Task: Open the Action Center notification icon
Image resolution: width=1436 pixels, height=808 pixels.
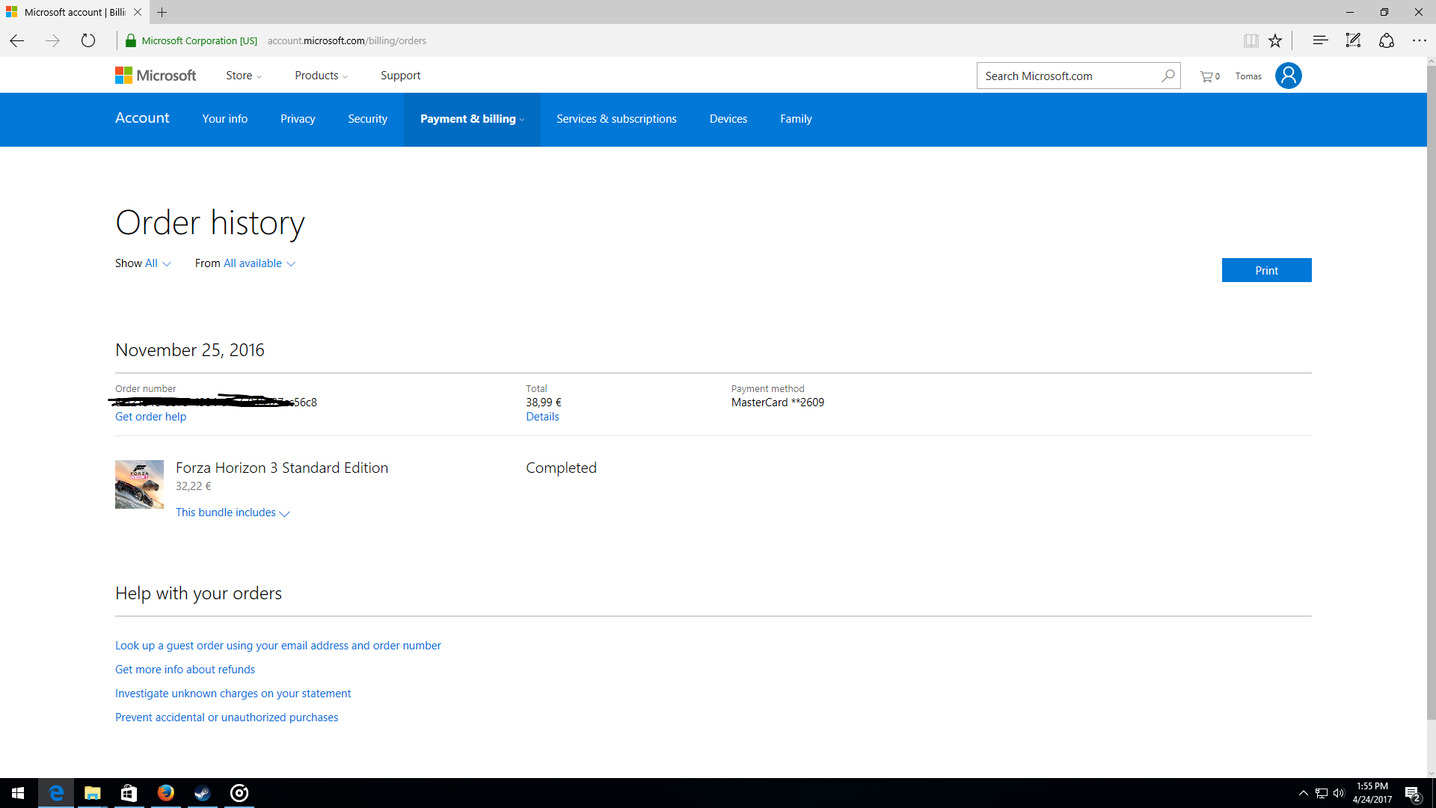Action: [1412, 794]
